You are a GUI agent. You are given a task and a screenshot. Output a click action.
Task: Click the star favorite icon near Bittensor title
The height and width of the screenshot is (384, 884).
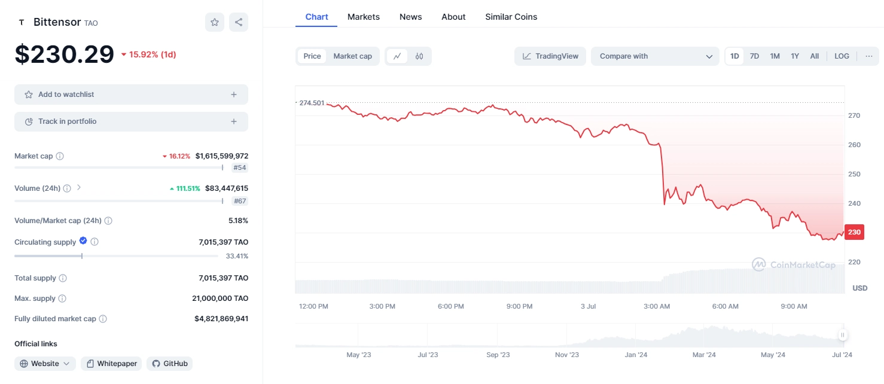(215, 22)
